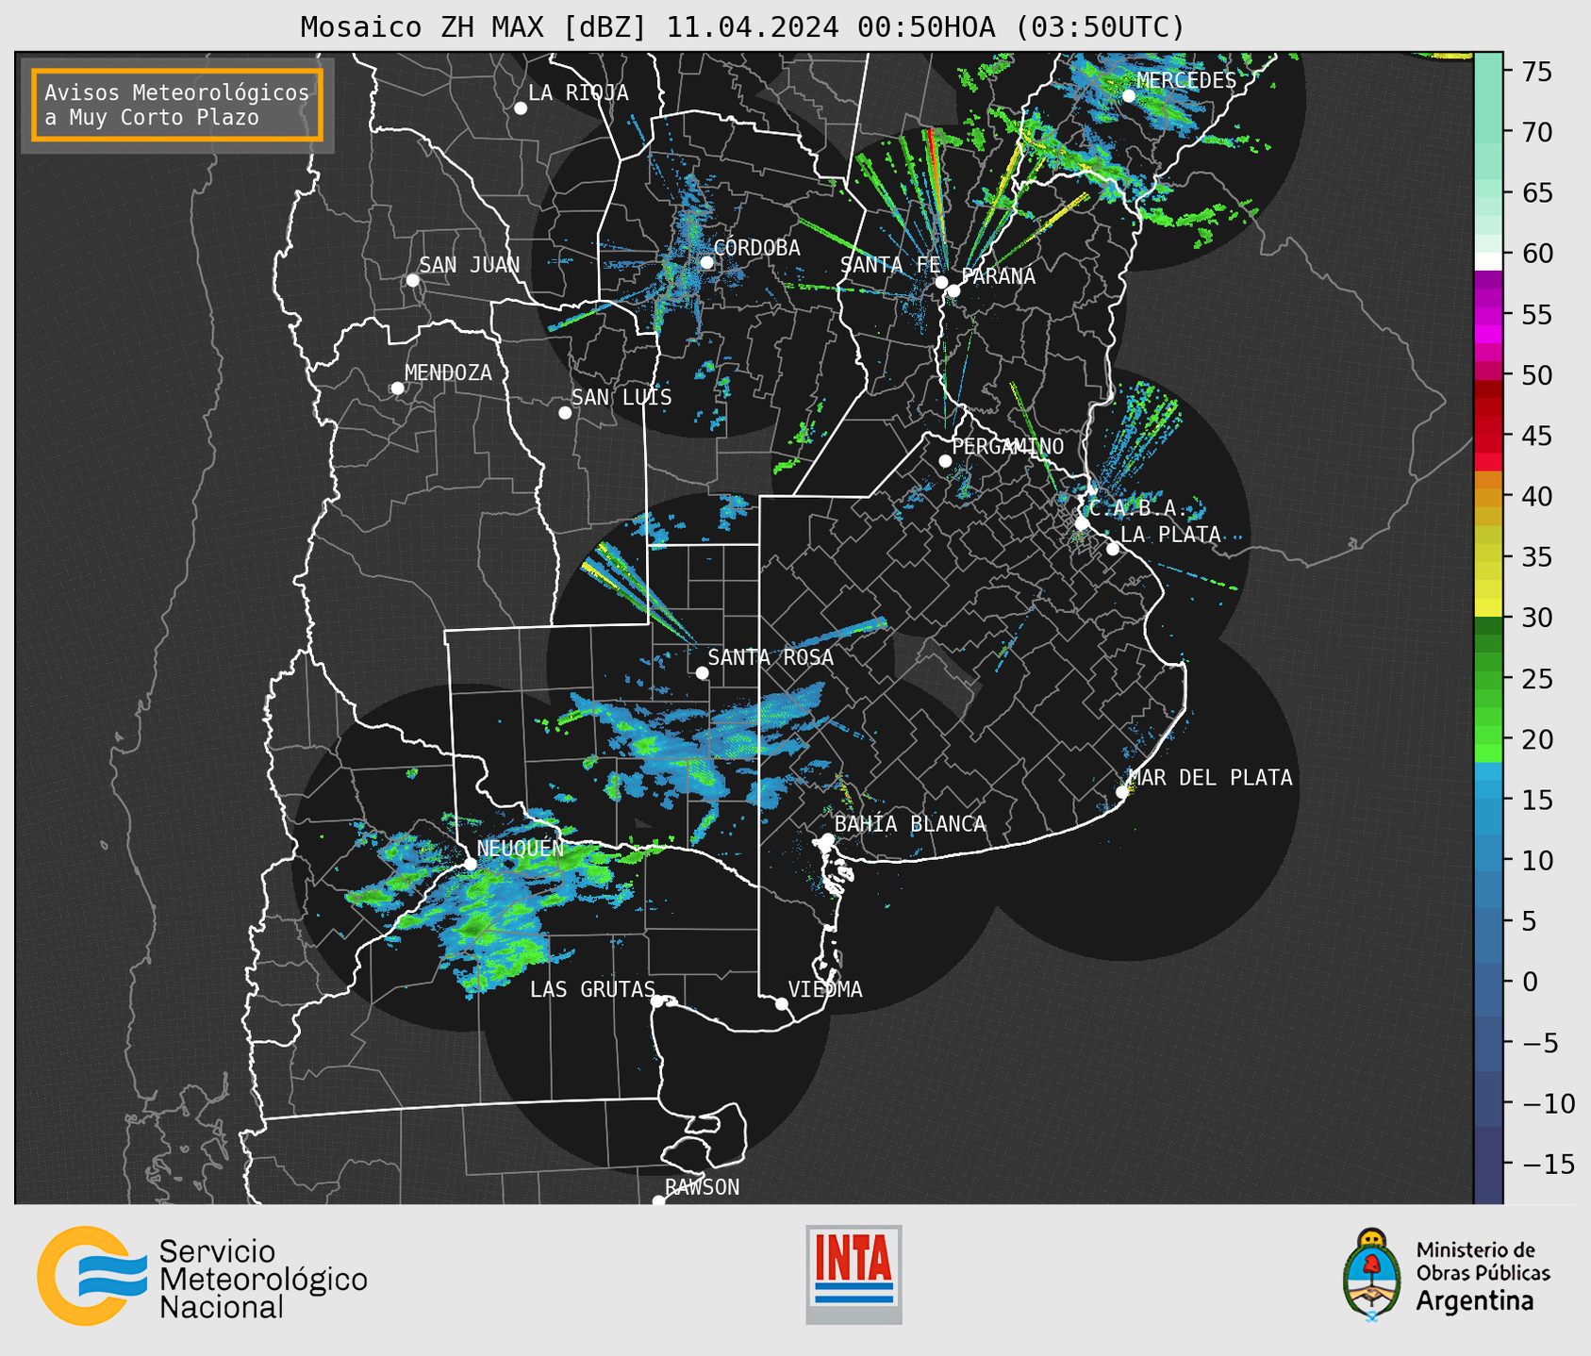
Task: Select the RAWSON map label
Action: (x=702, y=1187)
